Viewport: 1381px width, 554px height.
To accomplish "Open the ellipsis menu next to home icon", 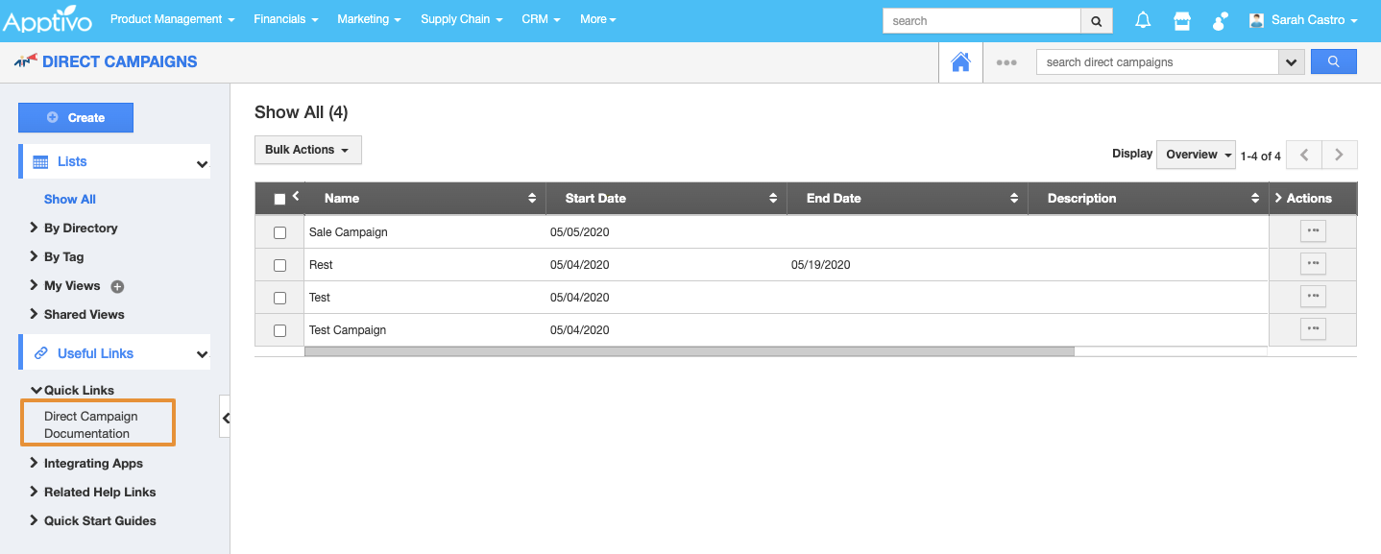I will pyautogui.click(x=1006, y=61).
